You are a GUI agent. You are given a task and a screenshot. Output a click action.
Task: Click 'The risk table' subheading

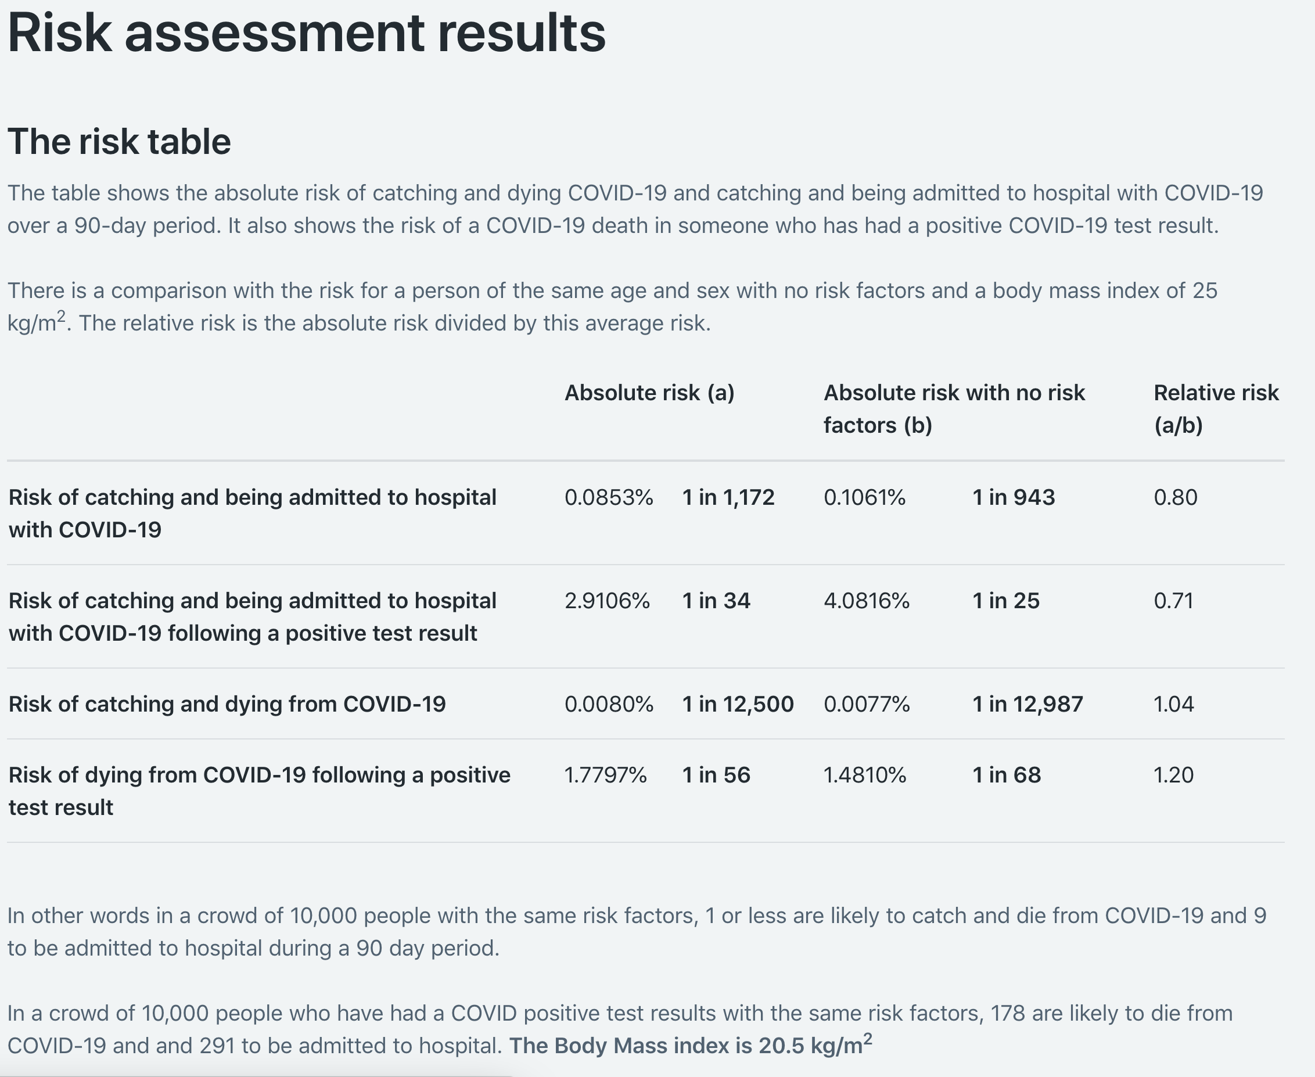(119, 141)
